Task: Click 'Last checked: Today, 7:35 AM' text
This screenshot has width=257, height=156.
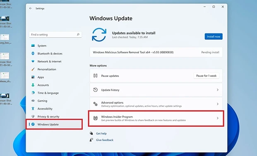Action: click(130, 37)
